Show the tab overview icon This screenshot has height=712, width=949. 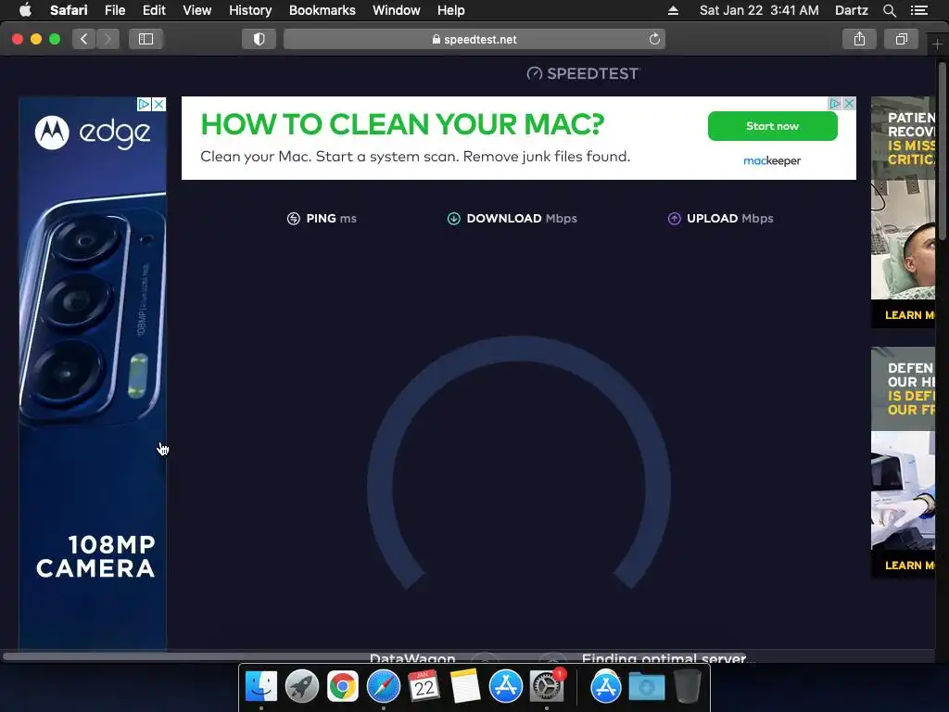click(x=901, y=39)
